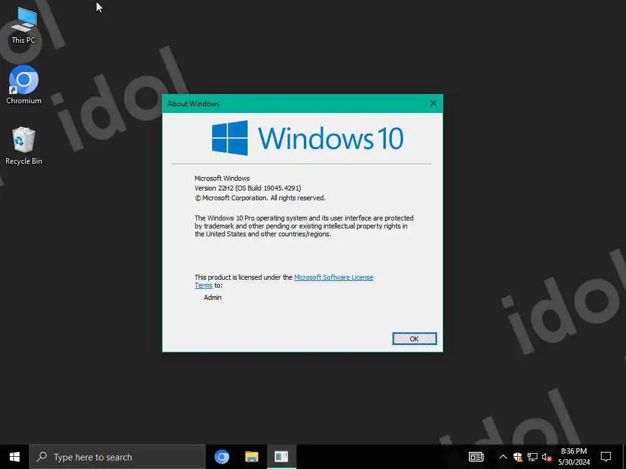
Task: Launch Chromium from the taskbar
Action: point(222,457)
